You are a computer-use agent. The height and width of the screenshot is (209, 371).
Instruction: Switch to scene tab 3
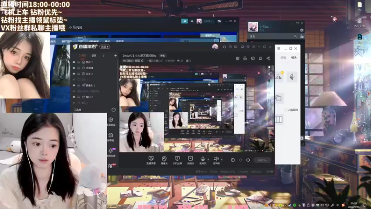(x=103, y=56)
